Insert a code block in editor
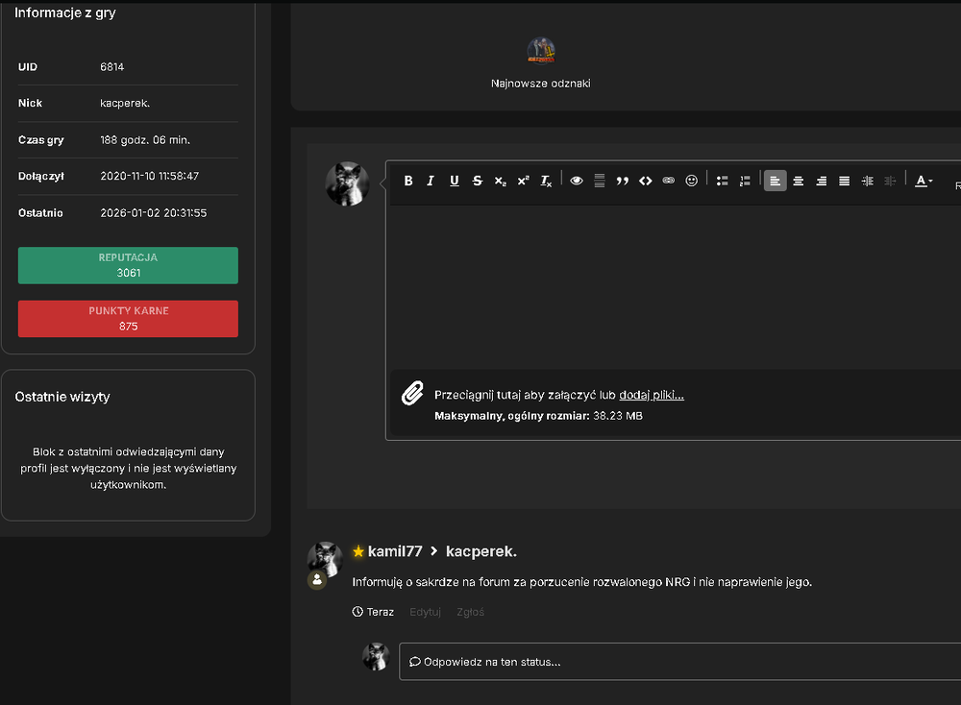Screen dimensions: 961x705 pyautogui.click(x=646, y=181)
